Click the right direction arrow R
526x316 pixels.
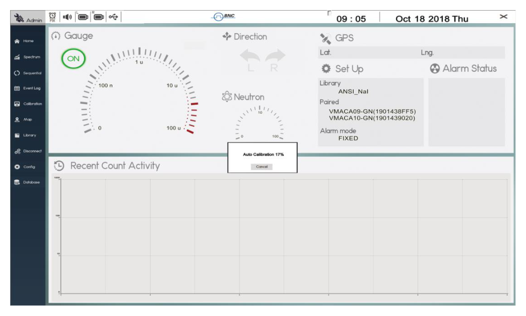(275, 60)
